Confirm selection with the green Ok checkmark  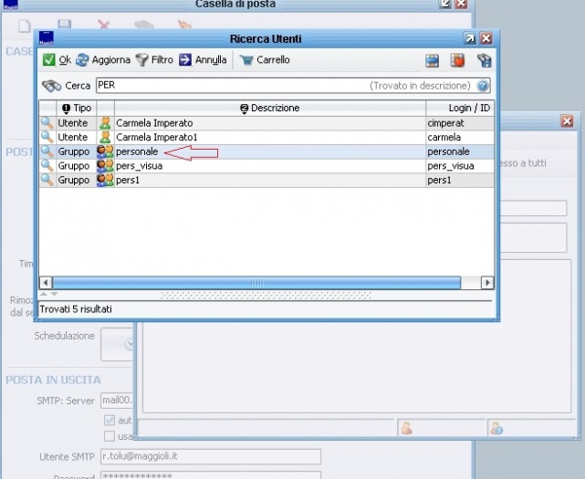pyautogui.click(x=49, y=59)
